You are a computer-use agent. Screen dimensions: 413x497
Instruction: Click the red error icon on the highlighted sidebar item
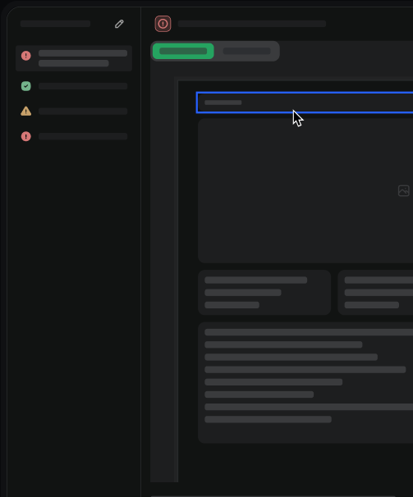(26, 56)
